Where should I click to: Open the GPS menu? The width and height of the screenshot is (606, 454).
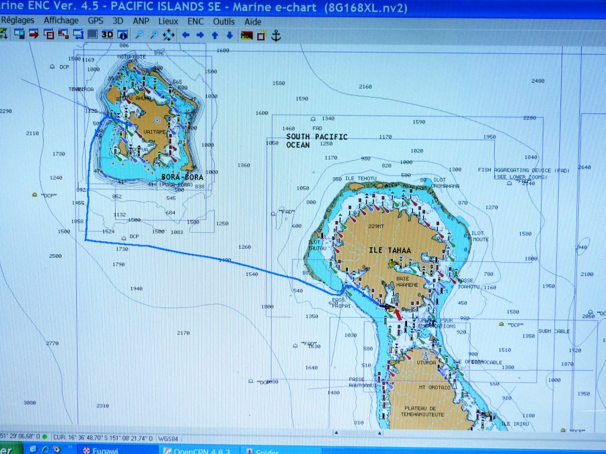95,21
